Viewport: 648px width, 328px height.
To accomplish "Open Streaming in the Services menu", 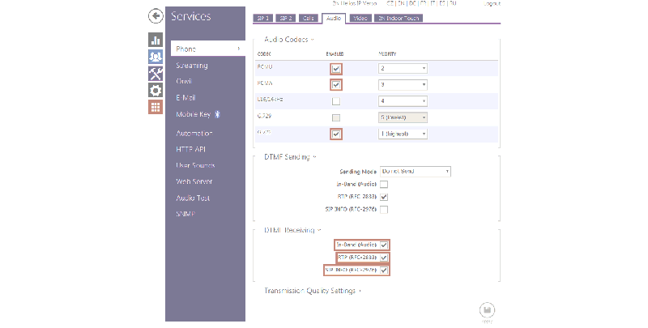I will pos(192,66).
